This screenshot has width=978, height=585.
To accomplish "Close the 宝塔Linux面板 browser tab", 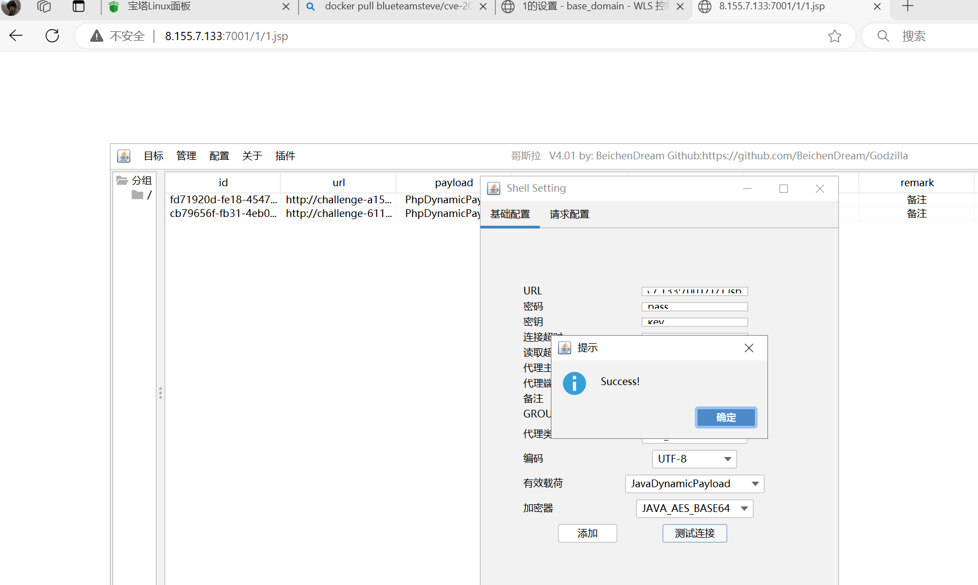I will coord(286,7).
